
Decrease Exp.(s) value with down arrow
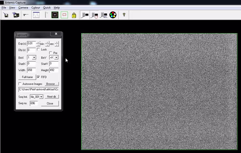(x=38, y=45)
